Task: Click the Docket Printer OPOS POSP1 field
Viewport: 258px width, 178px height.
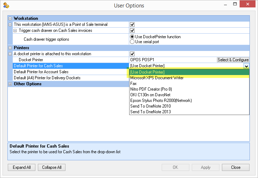Action: [173, 60]
